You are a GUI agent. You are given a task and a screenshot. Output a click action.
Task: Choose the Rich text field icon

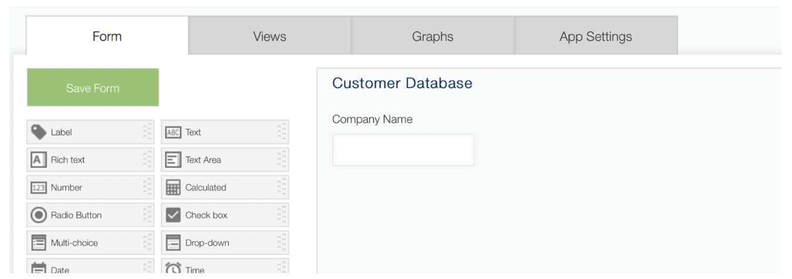38,159
